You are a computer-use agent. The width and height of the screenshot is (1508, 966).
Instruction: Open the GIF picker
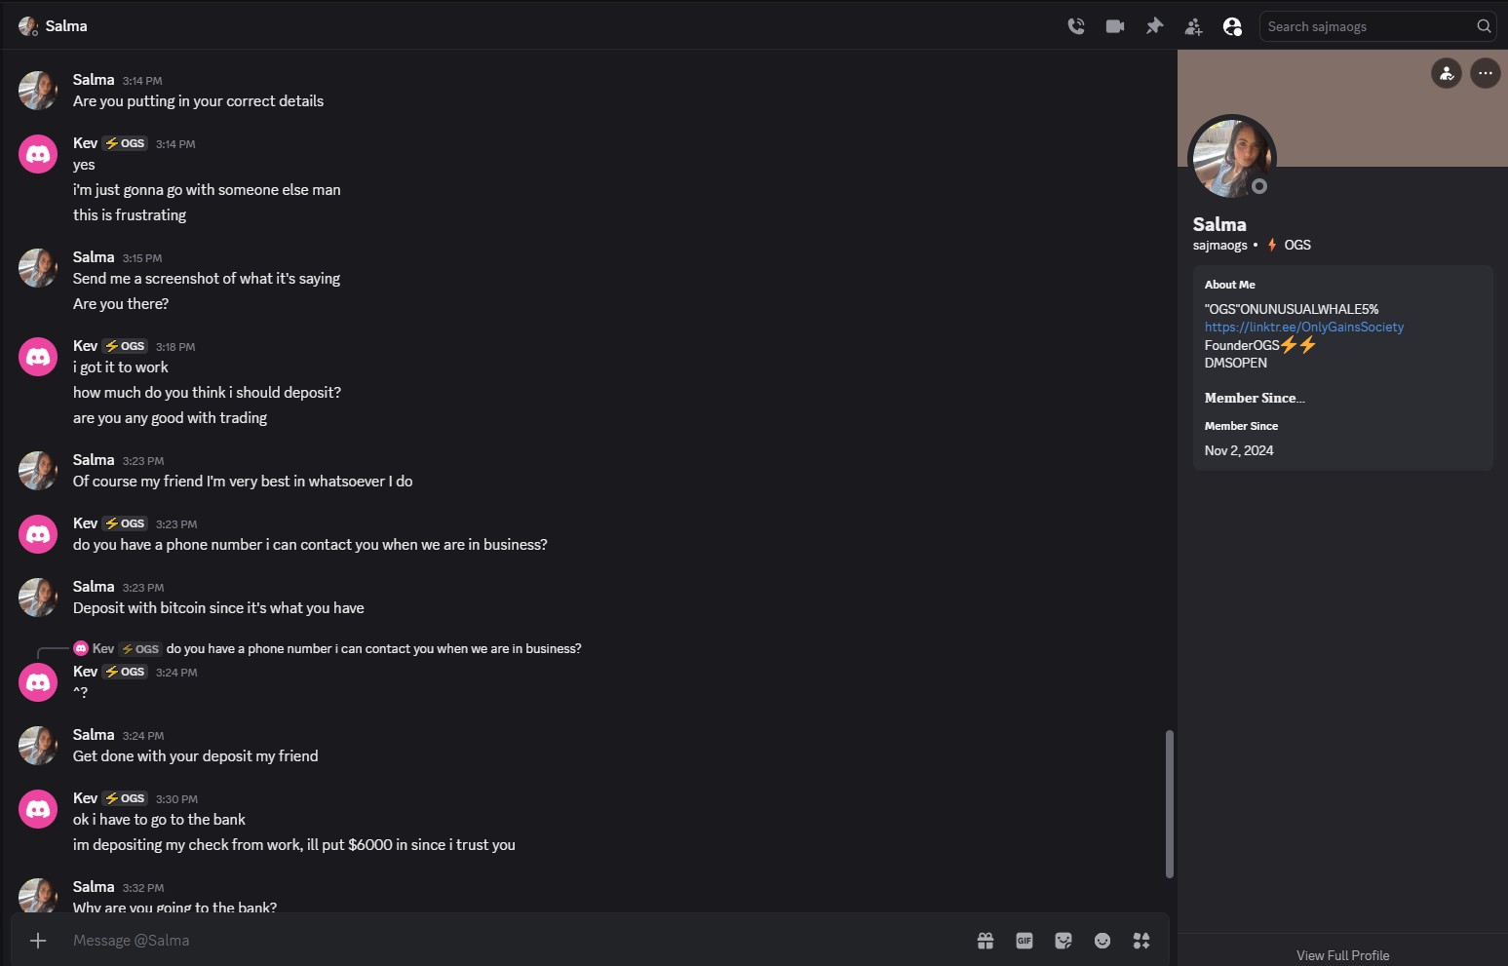[x=1025, y=941]
